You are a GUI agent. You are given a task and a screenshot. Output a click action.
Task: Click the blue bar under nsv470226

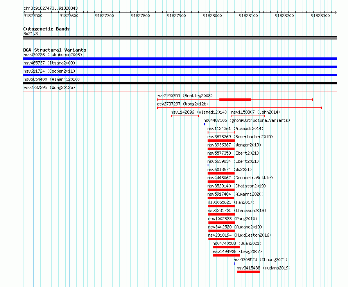(x=180, y=59)
